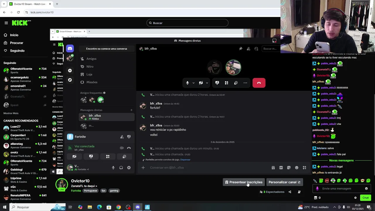Click Personalizar canal button
375x211 pixels.
(284, 182)
